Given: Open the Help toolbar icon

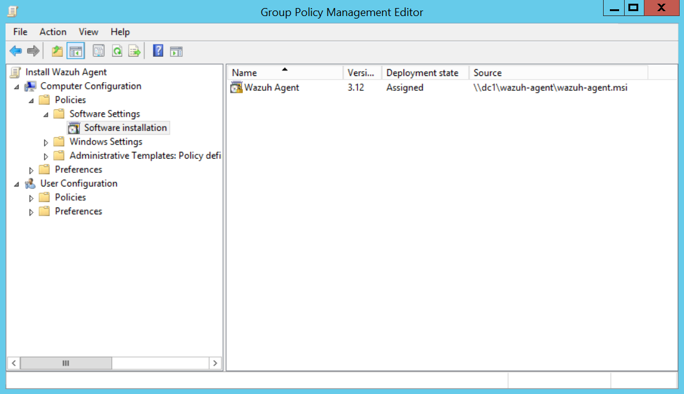Looking at the screenshot, I should [158, 51].
